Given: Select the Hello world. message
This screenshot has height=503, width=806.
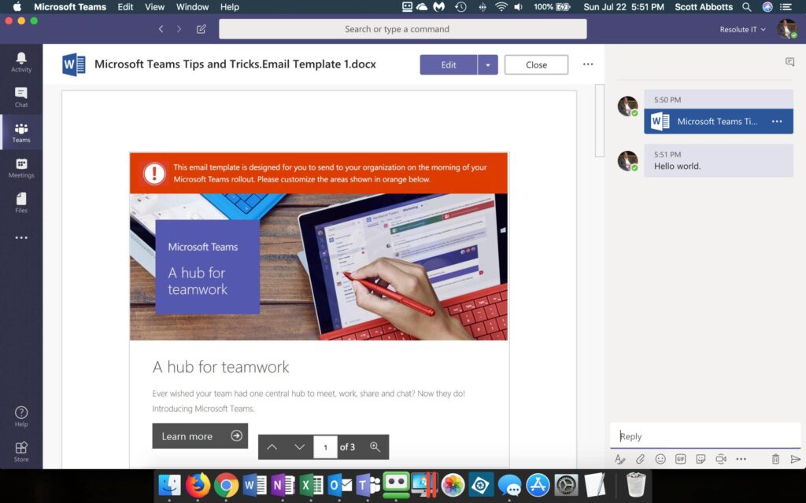Looking at the screenshot, I should click(x=718, y=160).
